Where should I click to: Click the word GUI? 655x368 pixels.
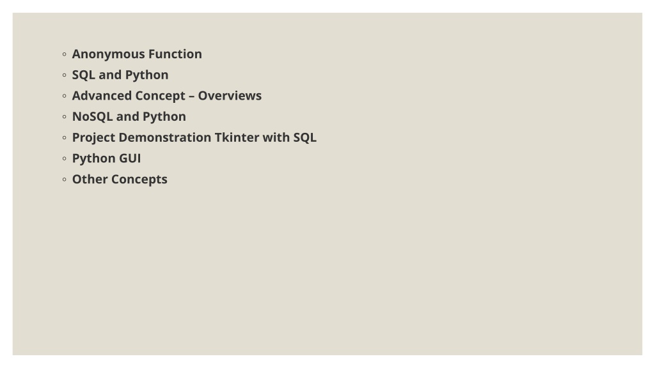[x=130, y=158]
